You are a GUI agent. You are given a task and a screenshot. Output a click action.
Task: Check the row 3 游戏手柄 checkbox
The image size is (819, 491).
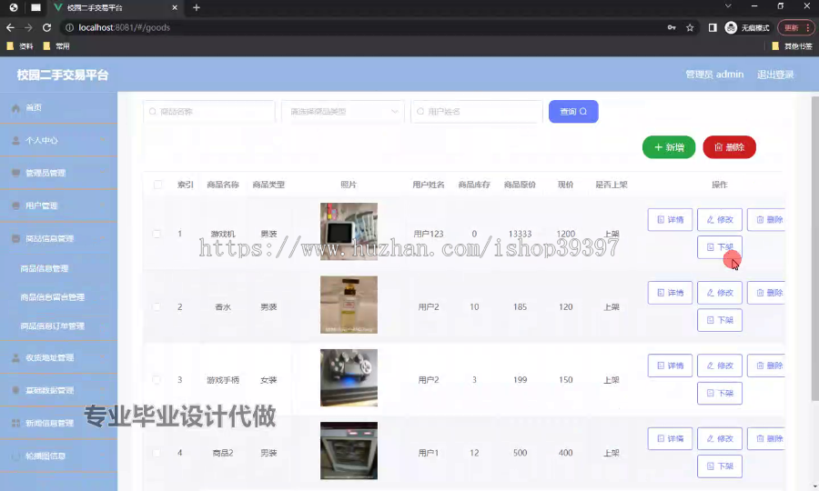tap(157, 380)
